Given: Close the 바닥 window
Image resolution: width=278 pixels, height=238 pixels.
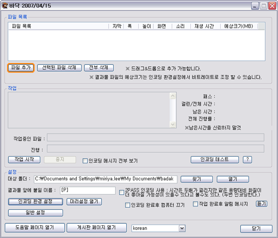Looking at the screenshot, I should 272,6.
